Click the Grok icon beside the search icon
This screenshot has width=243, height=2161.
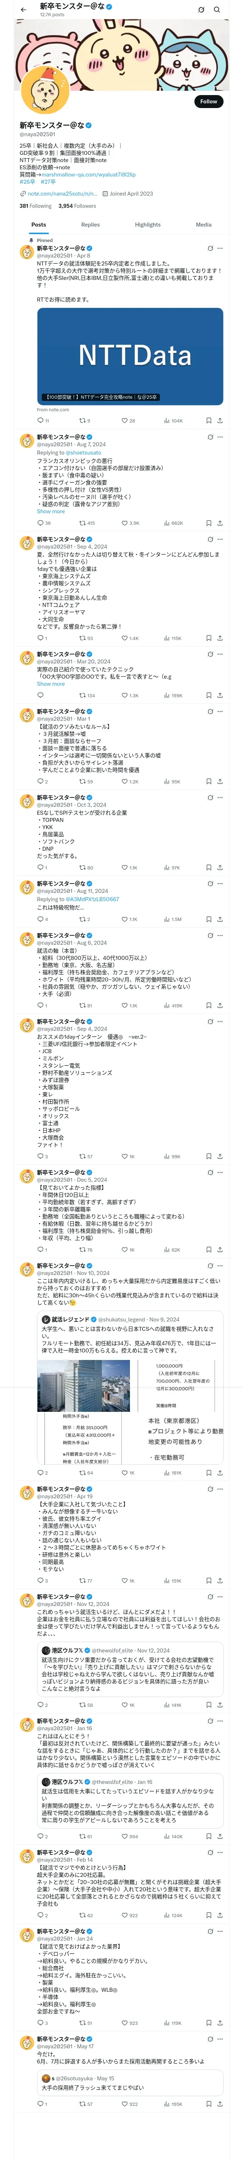point(201,9)
